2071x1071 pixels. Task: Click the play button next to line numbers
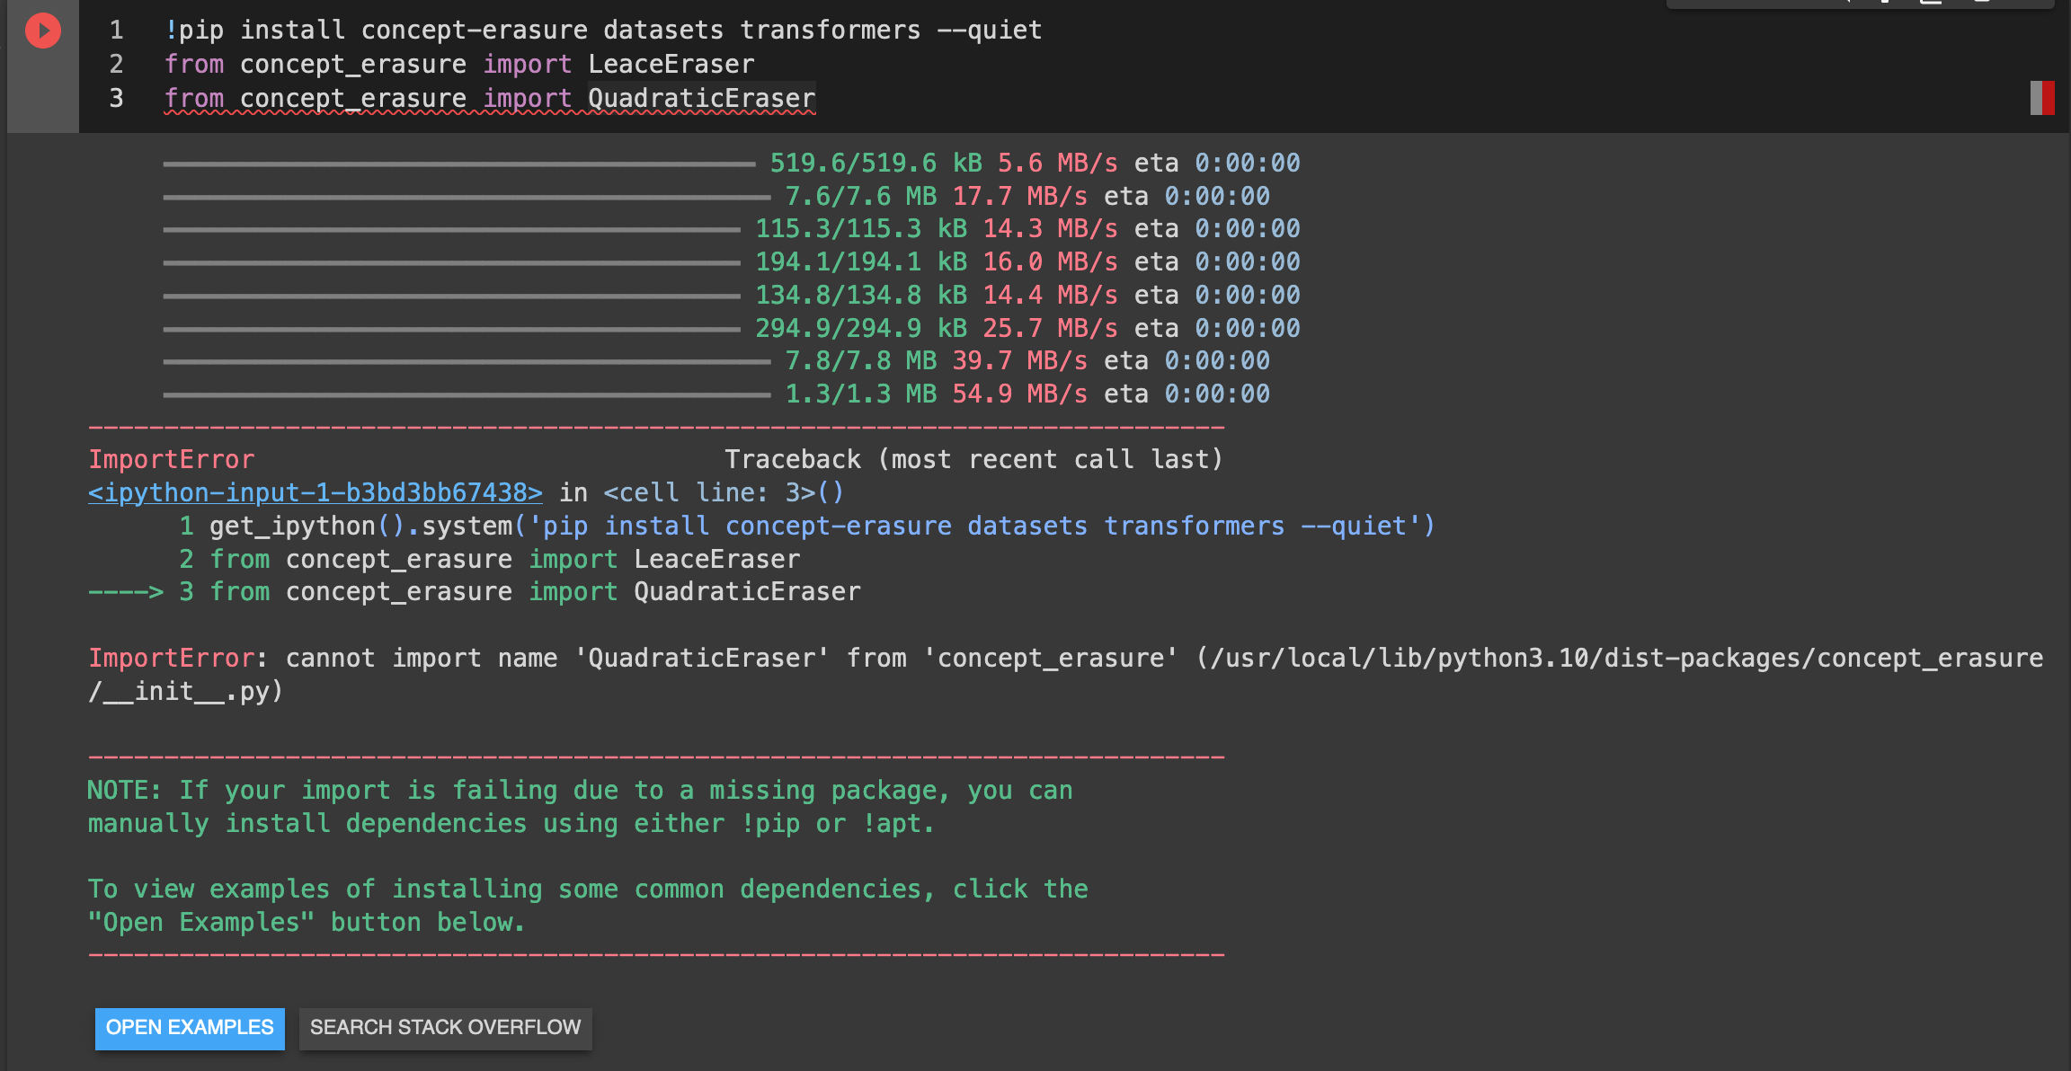coord(41,30)
